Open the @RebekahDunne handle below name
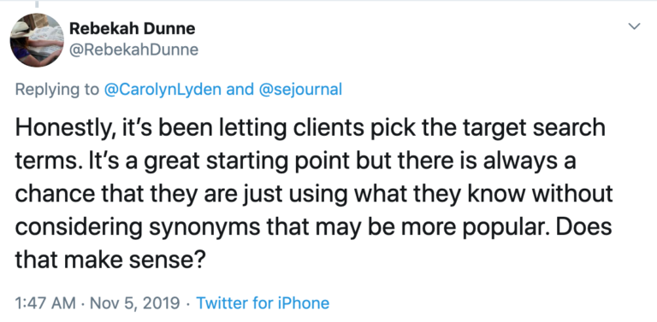Image resolution: width=657 pixels, height=322 pixels. 133,50
